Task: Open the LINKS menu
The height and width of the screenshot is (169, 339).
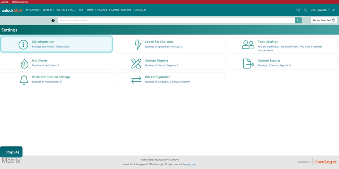Action: pyautogui.click(x=90, y=10)
